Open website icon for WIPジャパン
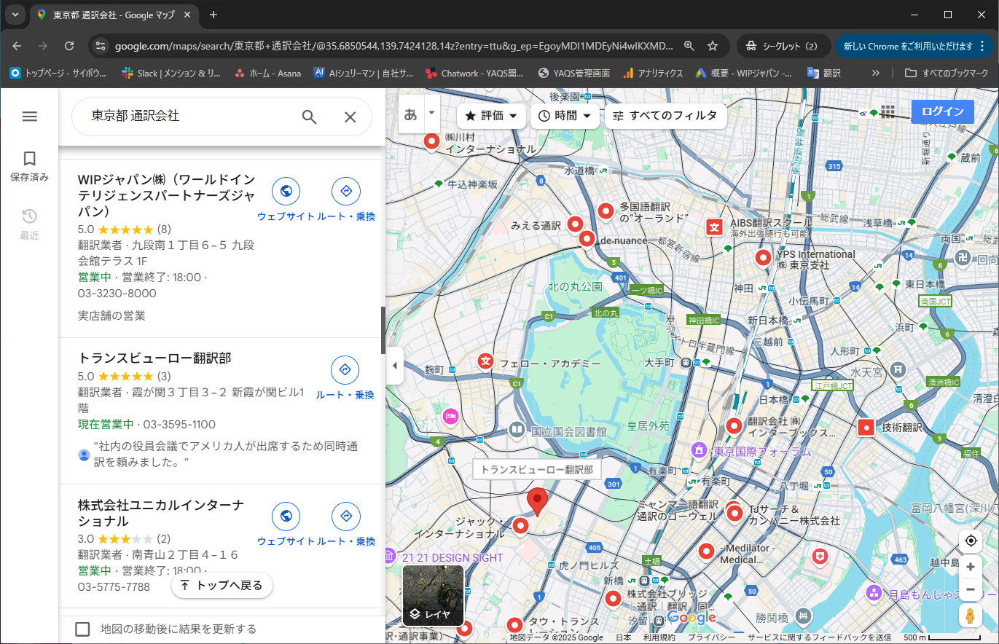The width and height of the screenshot is (999, 644). 286,191
